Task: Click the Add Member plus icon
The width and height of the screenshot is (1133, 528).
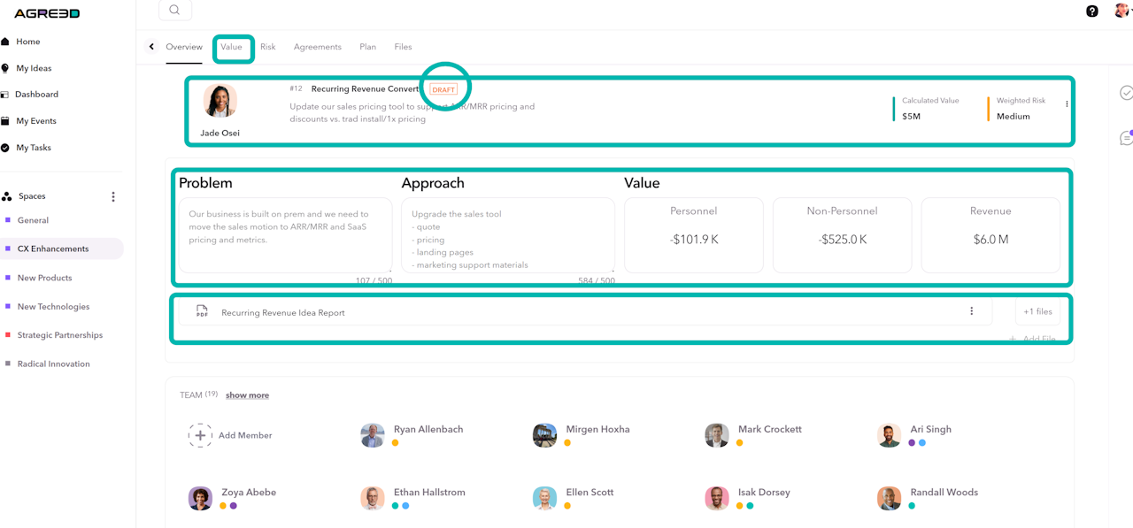Action: (200, 435)
